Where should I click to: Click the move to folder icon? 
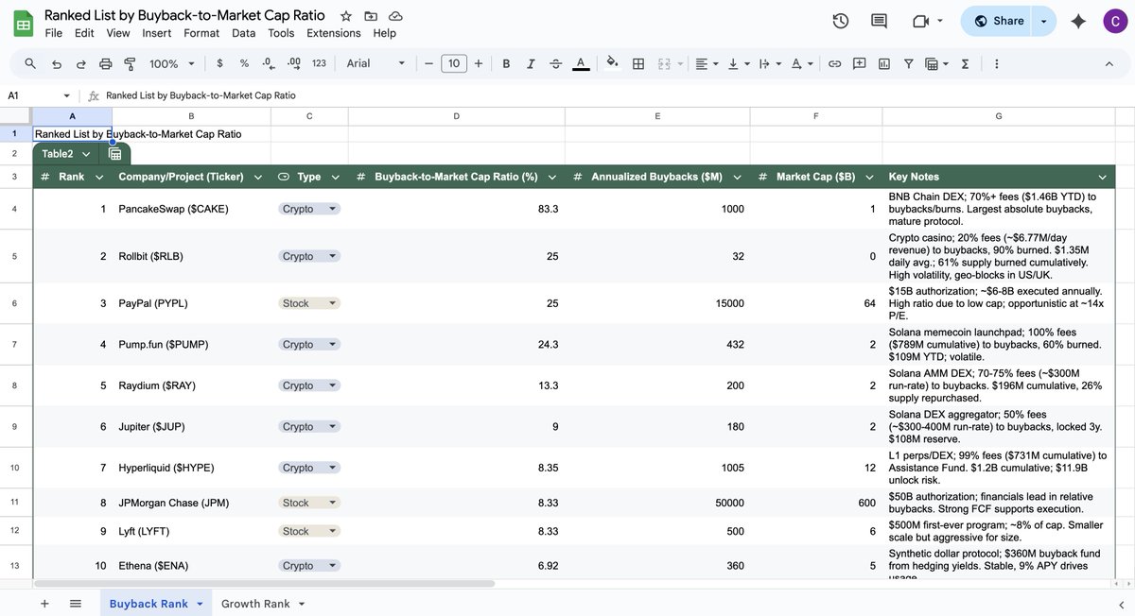pos(371,16)
